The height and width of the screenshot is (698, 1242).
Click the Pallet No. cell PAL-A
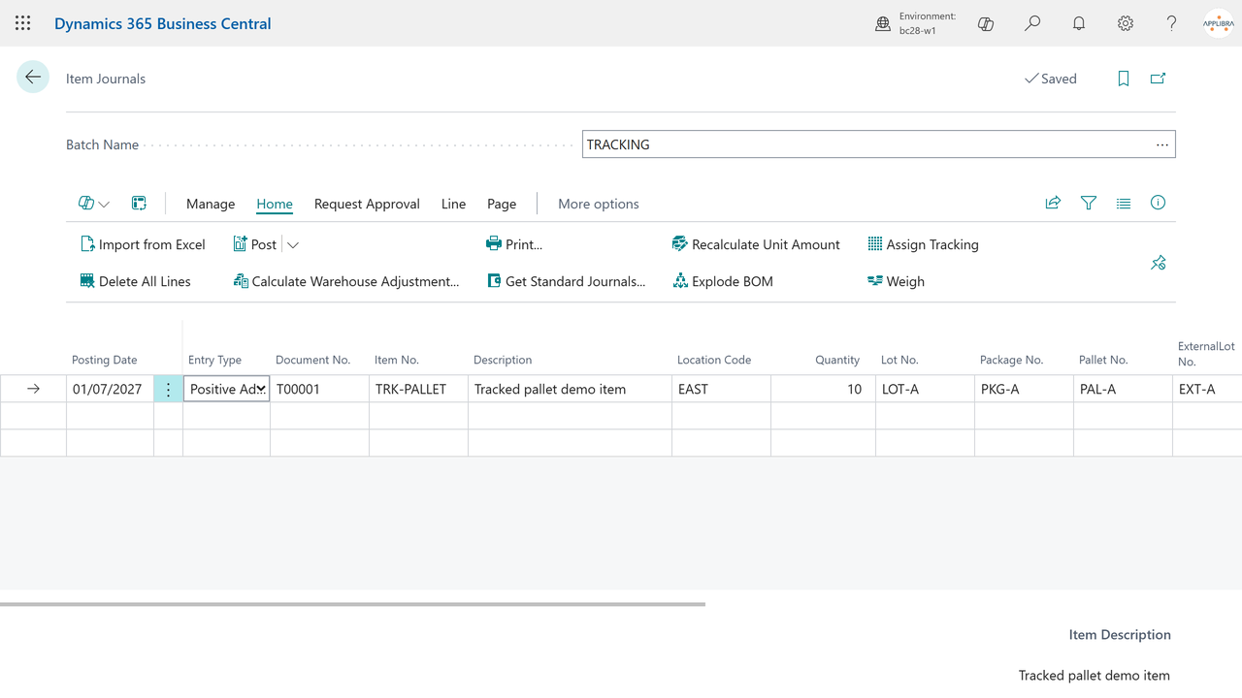(1123, 389)
